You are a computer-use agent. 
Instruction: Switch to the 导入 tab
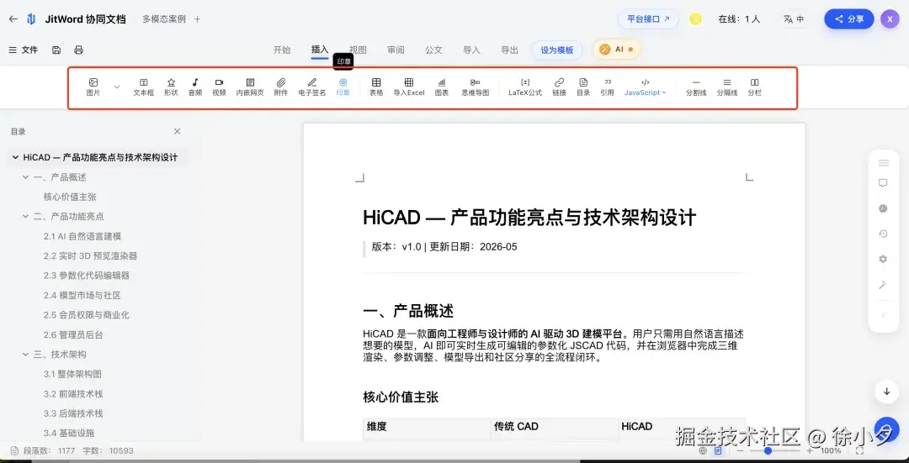tap(472, 50)
